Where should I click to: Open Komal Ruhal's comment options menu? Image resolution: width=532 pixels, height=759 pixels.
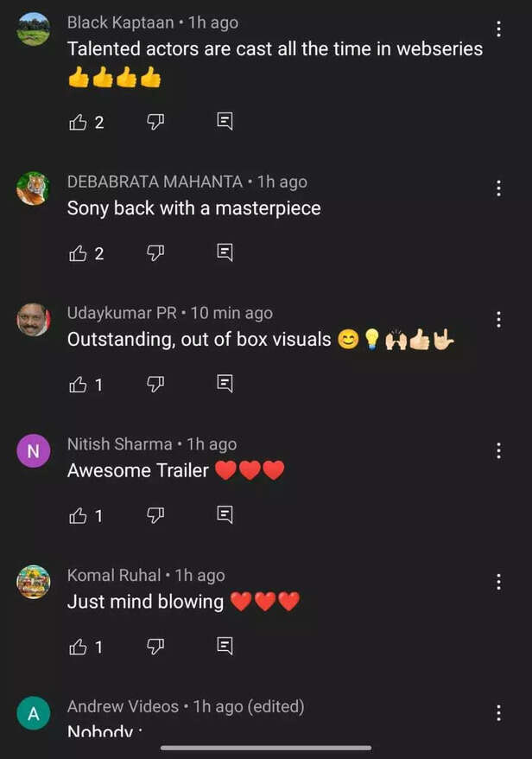point(498,582)
